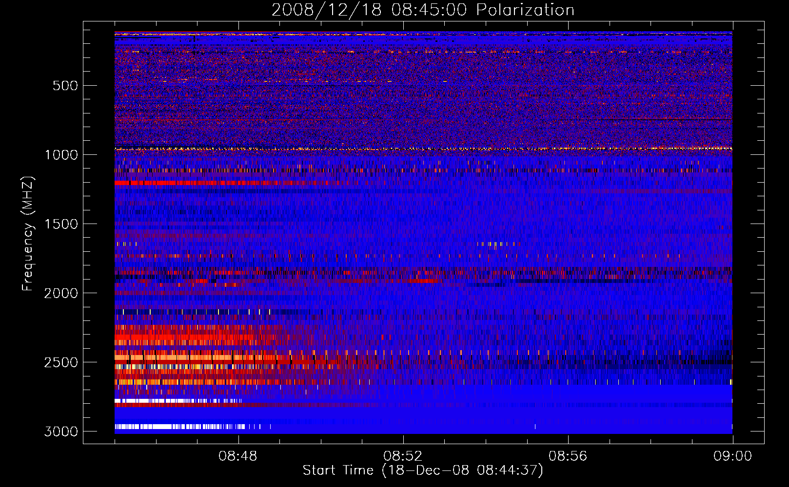Click the 3000 frequency tick label
The width and height of the screenshot is (789, 487).
click(61, 431)
